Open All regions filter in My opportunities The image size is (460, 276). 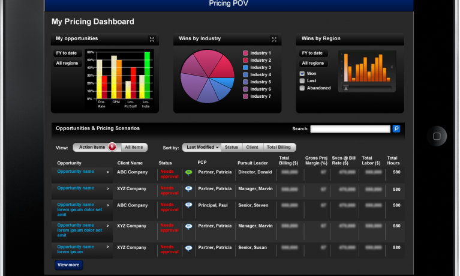click(x=67, y=63)
